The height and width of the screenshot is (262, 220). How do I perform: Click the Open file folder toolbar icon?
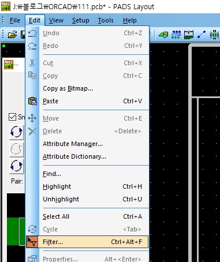tap(13, 35)
